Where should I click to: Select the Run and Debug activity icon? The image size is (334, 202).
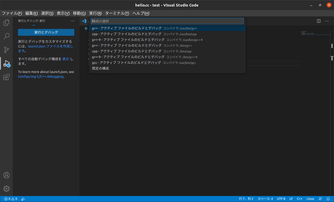[x=7, y=63]
